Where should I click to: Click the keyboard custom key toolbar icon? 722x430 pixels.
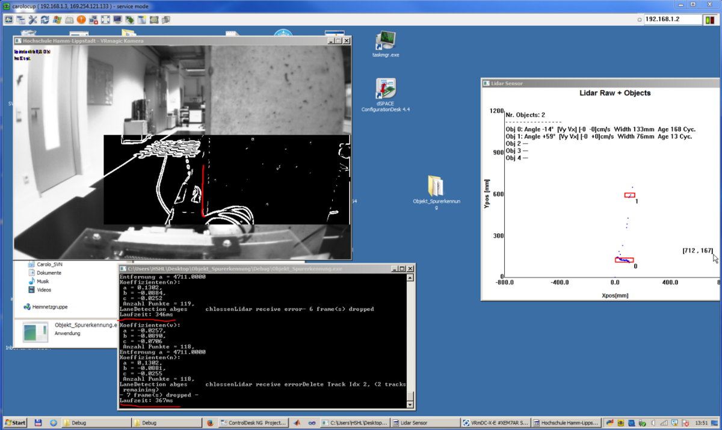(x=69, y=20)
